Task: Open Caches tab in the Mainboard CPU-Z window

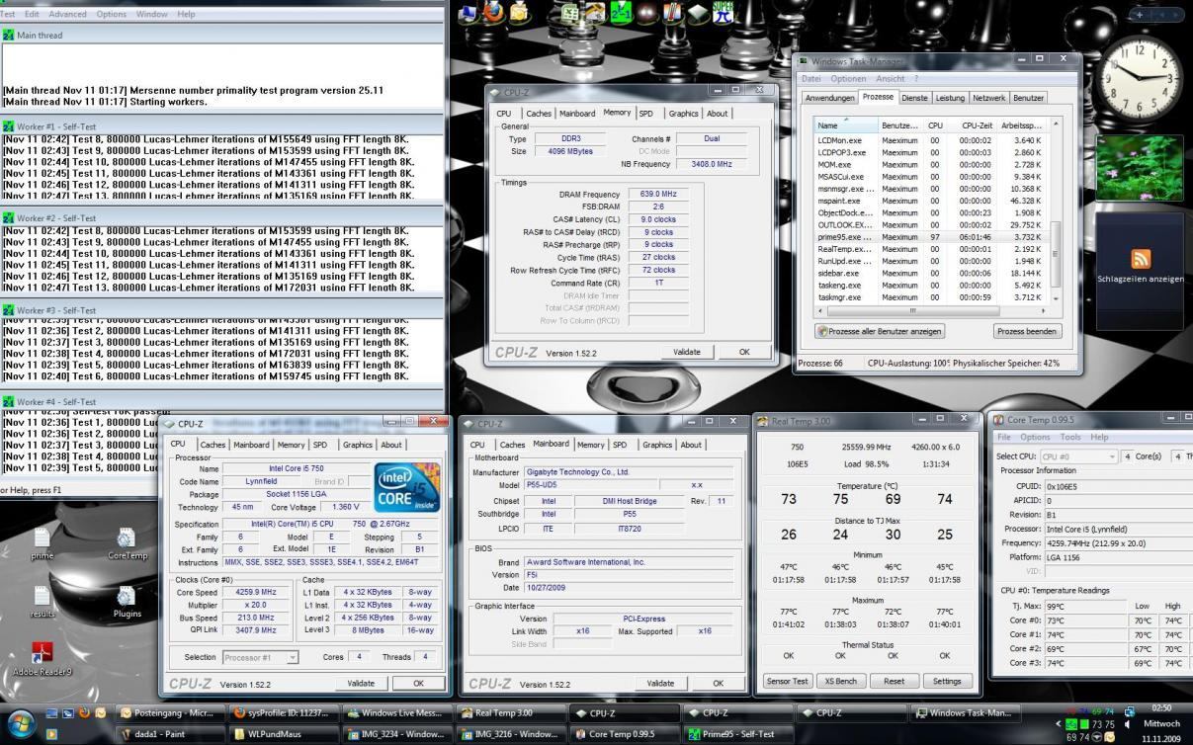Action: [x=512, y=445]
